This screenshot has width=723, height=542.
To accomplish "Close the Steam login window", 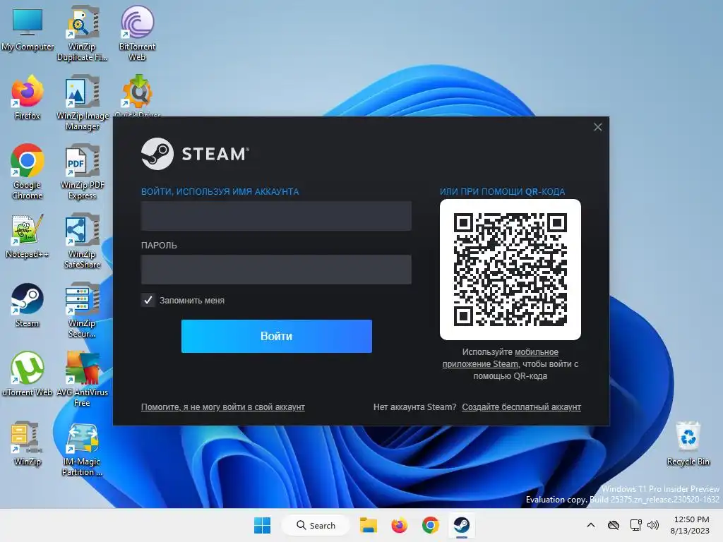I will [x=597, y=127].
